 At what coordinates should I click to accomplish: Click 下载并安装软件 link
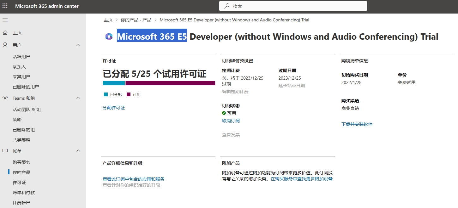pyautogui.click(x=357, y=124)
